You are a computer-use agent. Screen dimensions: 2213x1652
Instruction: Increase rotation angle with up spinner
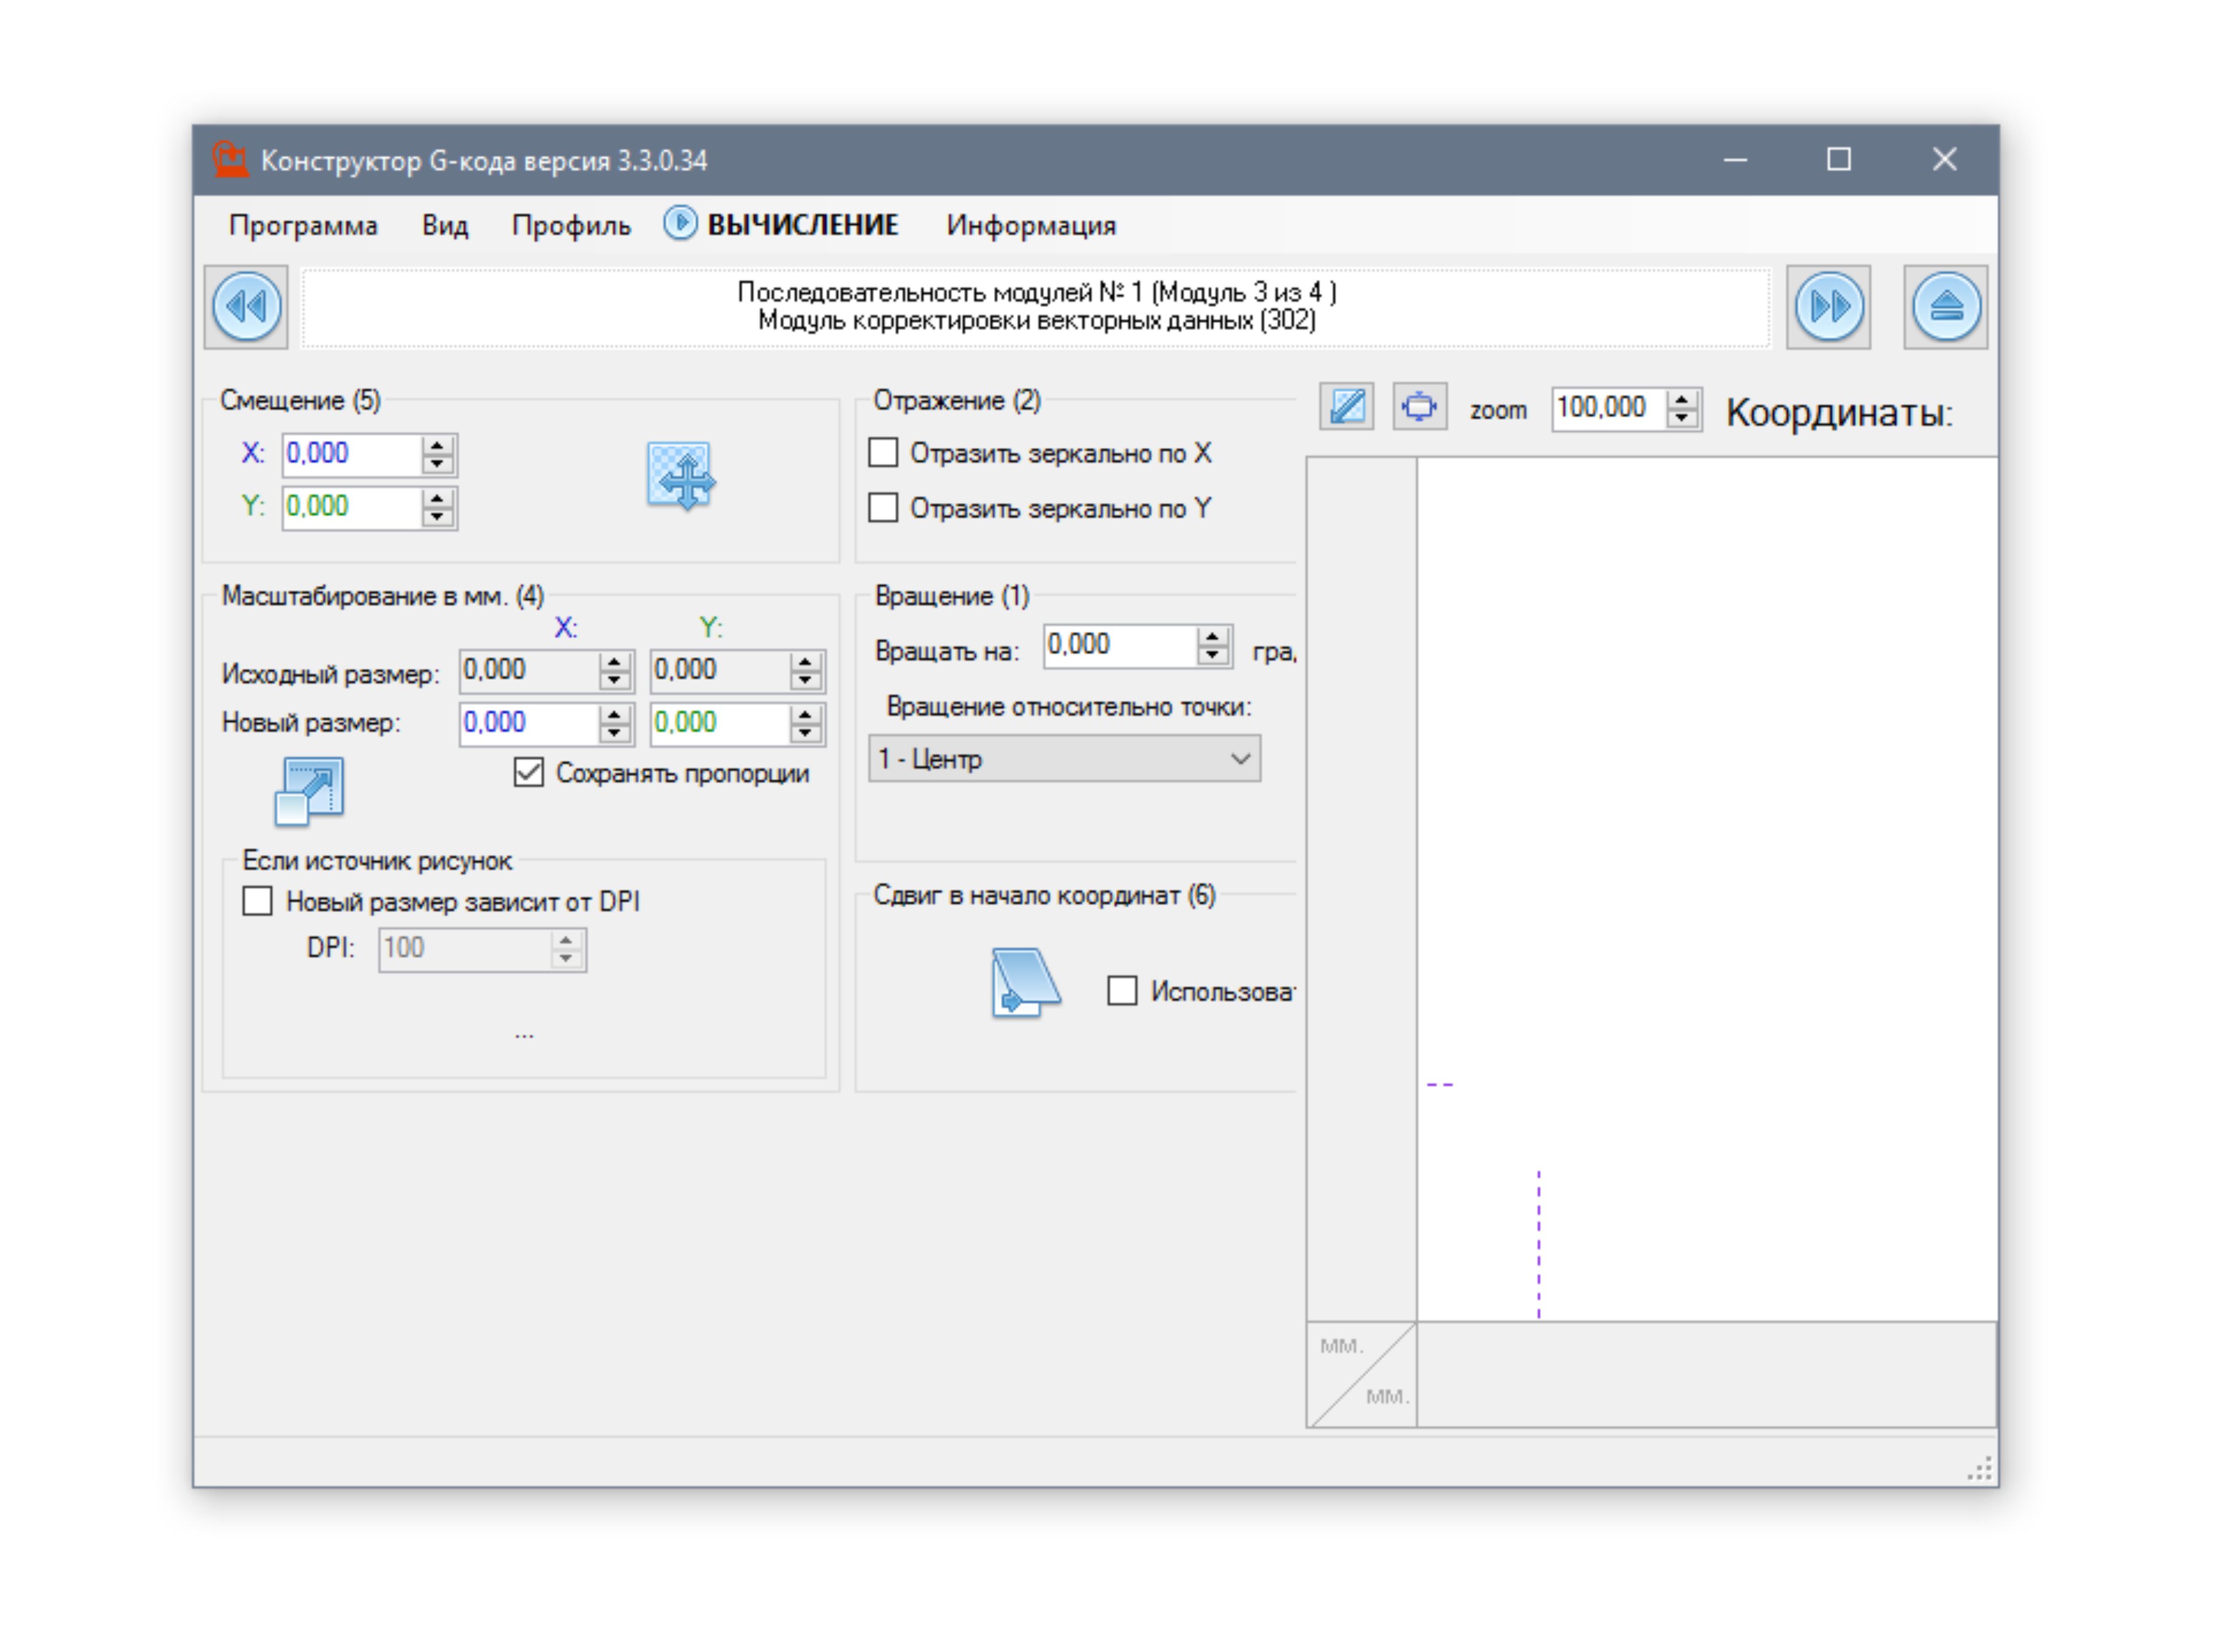pyautogui.click(x=1212, y=636)
